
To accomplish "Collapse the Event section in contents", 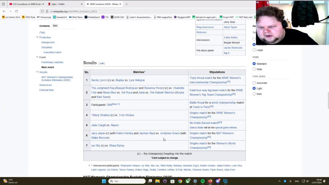I will tap(37, 57).
